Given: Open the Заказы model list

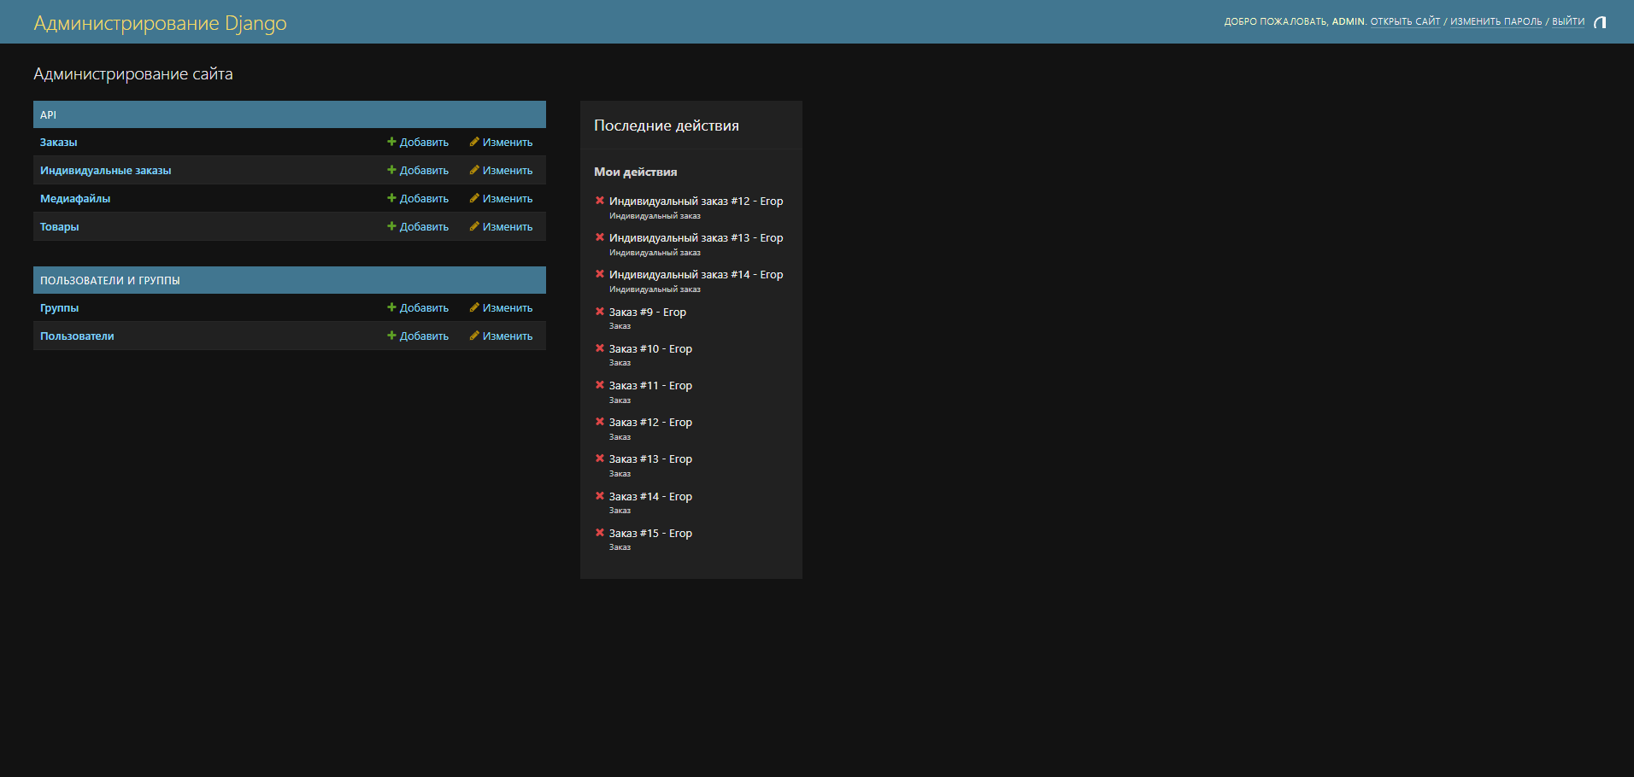Looking at the screenshot, I should (x=58, y=143).
